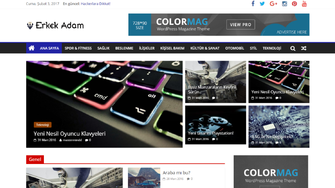Click the VIEW PRO banner button
Image resolution: width=335 pixels, height=188 pixels.
240,24
